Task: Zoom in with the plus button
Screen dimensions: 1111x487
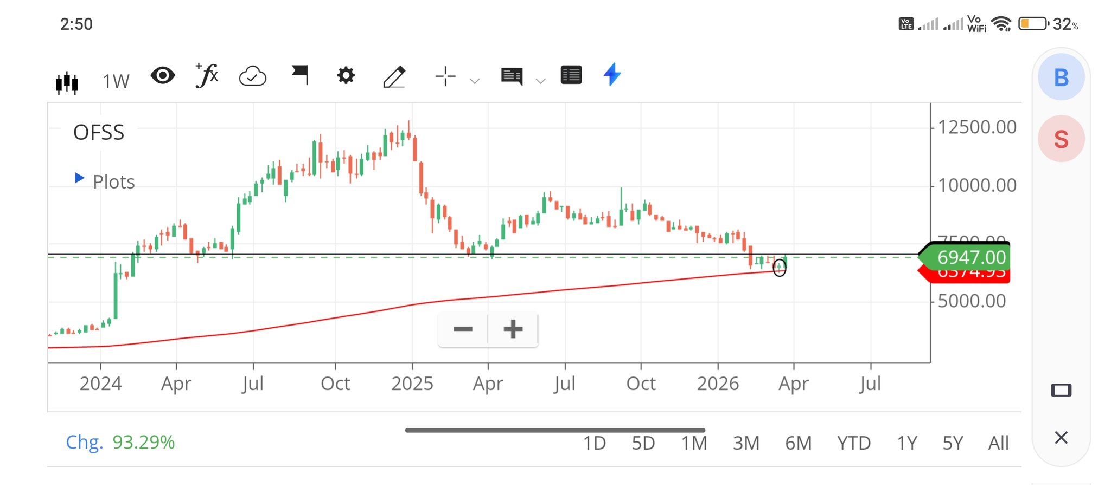Action: click(x=513, y=329)
